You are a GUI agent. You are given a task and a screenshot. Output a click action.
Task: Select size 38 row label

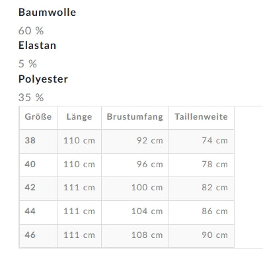click(x=30, y=141)
